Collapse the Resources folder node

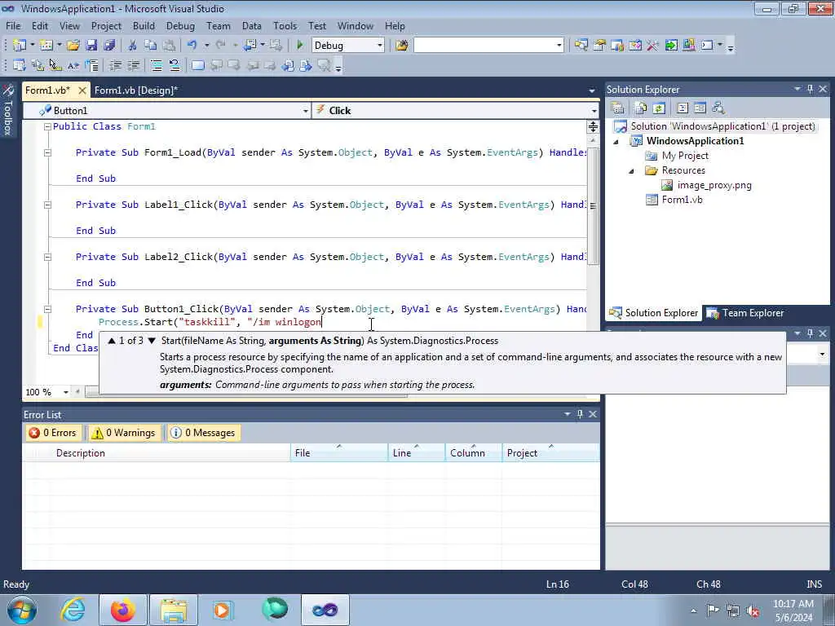pos(632,171)
